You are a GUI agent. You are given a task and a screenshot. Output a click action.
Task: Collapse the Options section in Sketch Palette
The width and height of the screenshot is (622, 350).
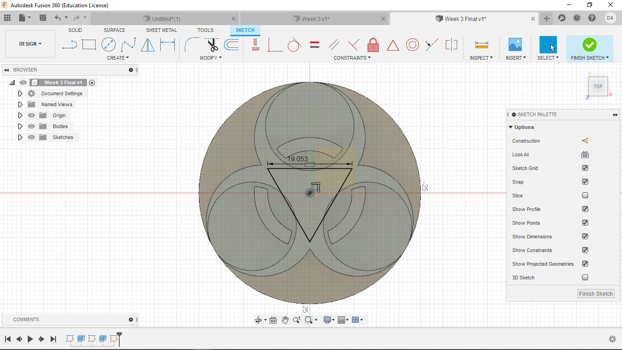click(511, 127)
